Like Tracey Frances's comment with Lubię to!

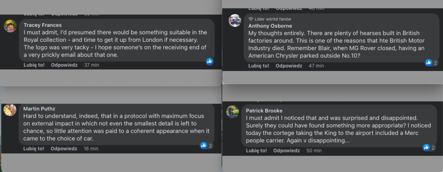pos(34,65)
